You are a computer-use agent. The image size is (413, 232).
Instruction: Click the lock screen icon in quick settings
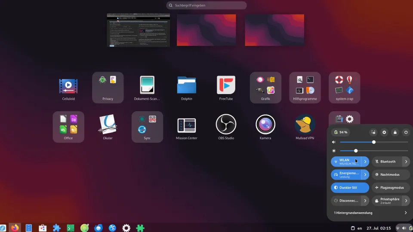point(395,132)
